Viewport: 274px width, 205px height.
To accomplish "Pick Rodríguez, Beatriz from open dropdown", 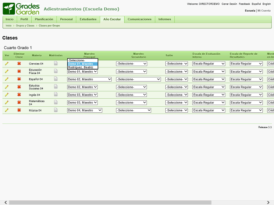I will click(83, 67).
